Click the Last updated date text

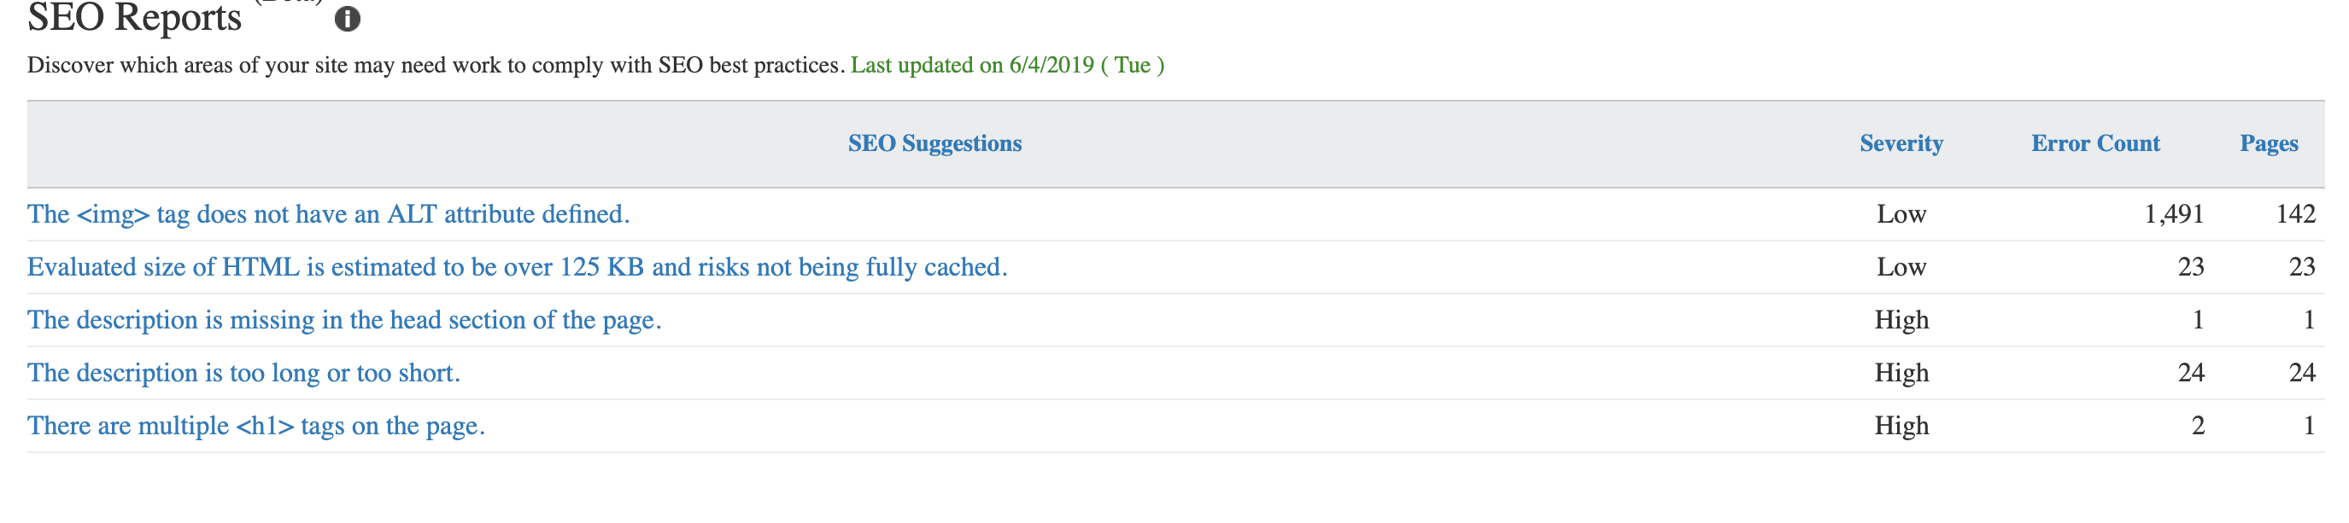click(x=1007, y=66)
